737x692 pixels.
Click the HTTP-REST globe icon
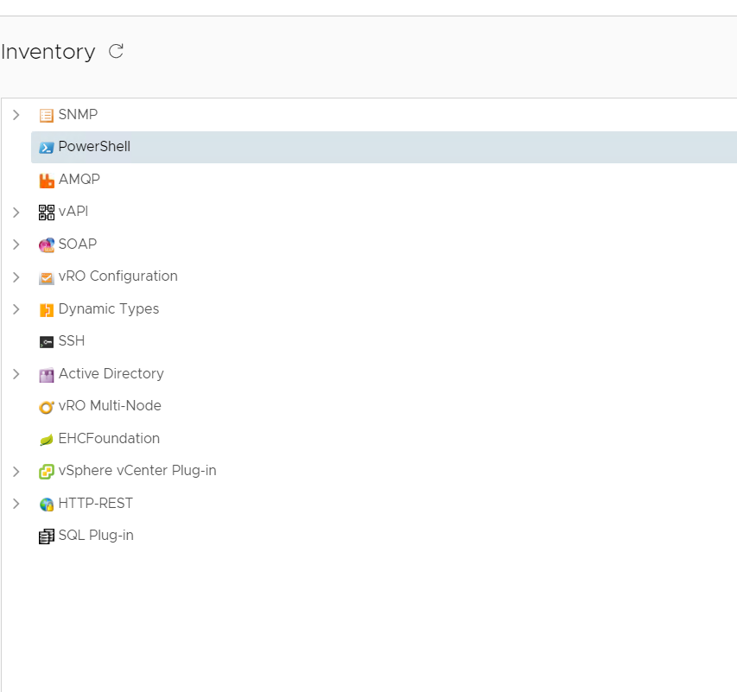pyautogui.click(x=46, y=504)
